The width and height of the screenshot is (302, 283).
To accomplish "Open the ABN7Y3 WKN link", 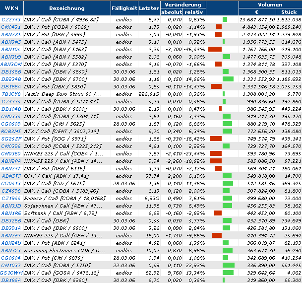I will tap(11, 250).
